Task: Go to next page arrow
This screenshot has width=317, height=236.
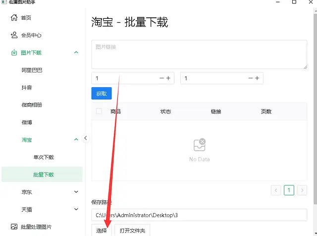Action: click(302, 190)
